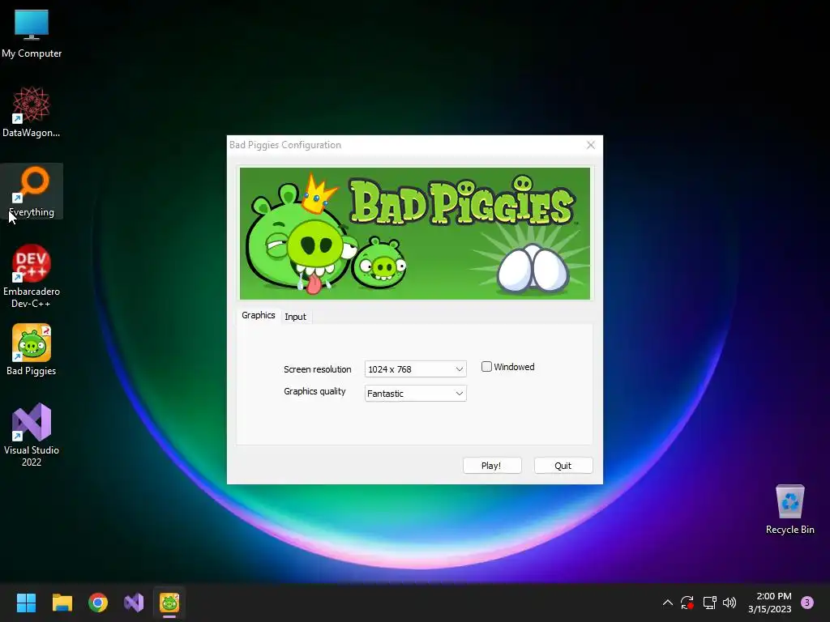Viewport: 830px width, 622px height.
Task: Open the notification center badge
Action: [x=807, y=603]
